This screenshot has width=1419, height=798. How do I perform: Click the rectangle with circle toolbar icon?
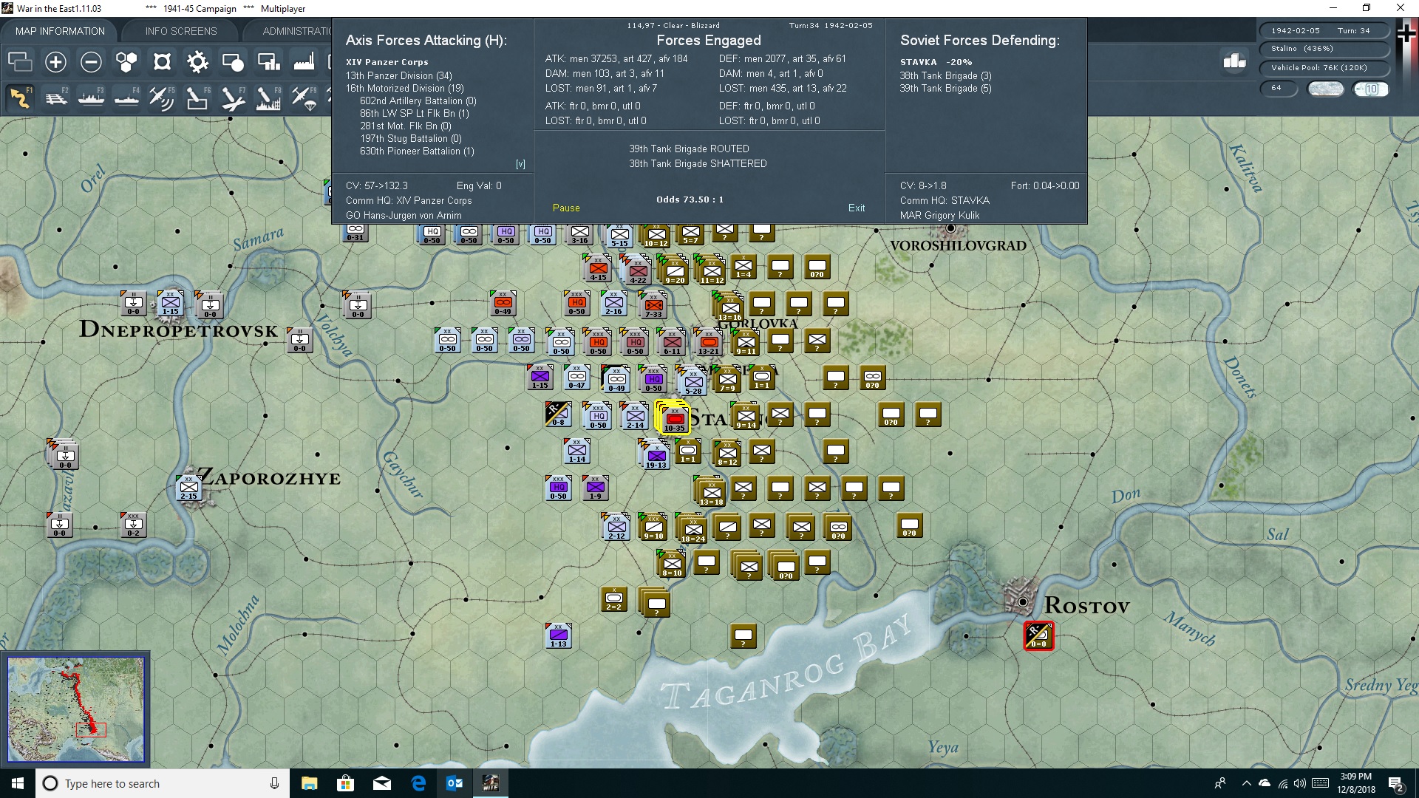click(233, 62)
